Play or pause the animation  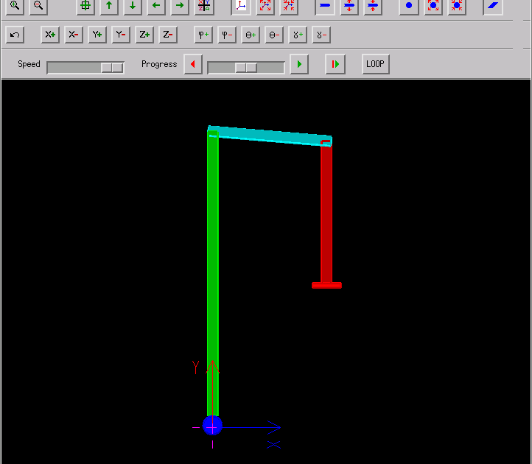click(335, 64)
